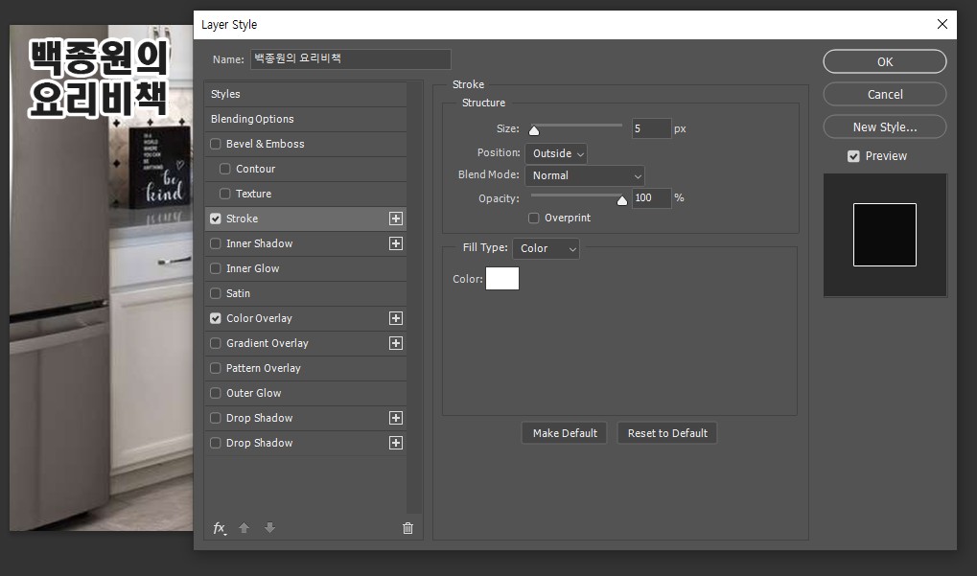
Task: Click plus icon on first Drop Shadow row
Action: [x=396, y=418]
